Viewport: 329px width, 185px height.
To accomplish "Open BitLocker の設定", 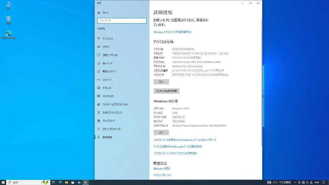I will (162, 169).
